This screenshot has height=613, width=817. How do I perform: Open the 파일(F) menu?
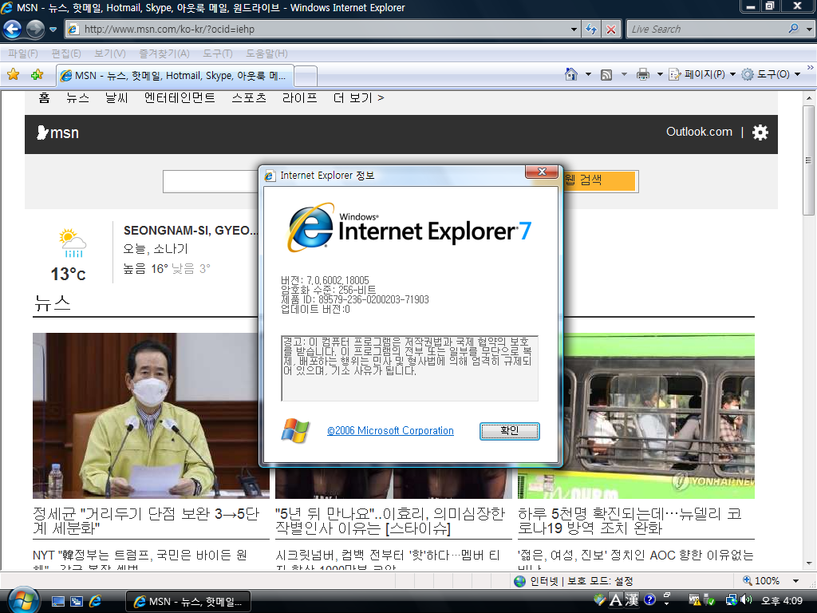point(23,53)
